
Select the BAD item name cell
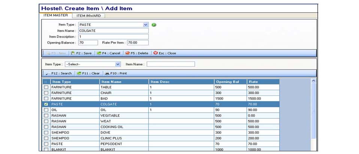[124, 98]
